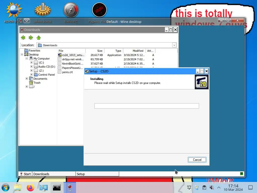Image resolution: width=257 pixels, height=193 pixels.
Task: Collapse the My Computer tree node
Action: click(27, 58)
